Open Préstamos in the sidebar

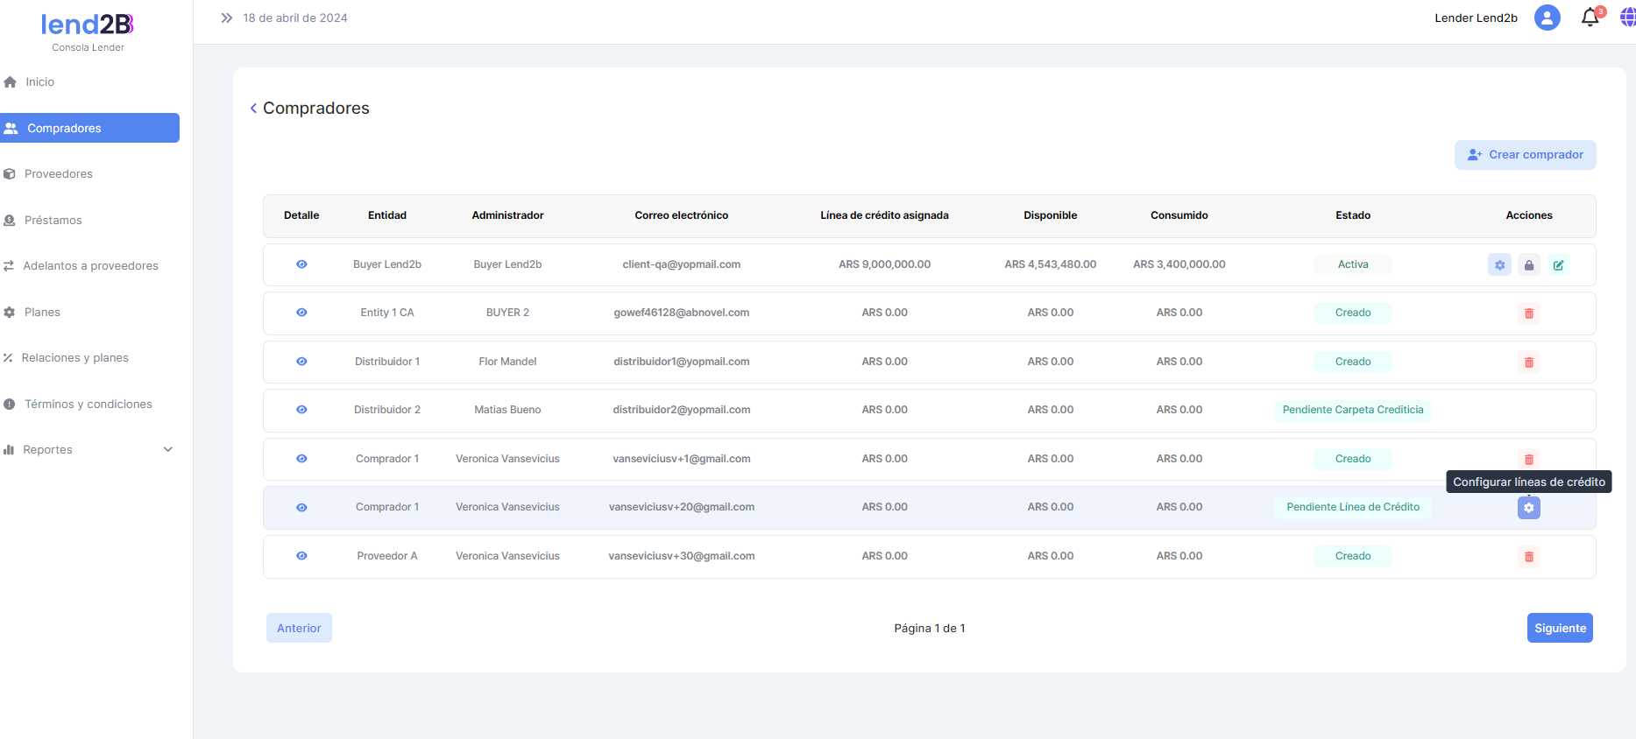(x=53, y=221)
